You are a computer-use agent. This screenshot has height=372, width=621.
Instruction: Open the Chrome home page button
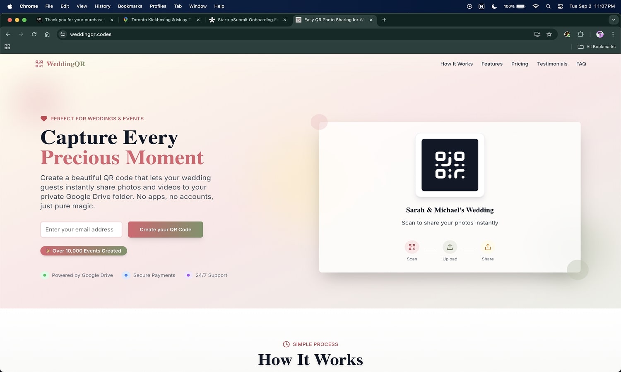tap(47, 34)
